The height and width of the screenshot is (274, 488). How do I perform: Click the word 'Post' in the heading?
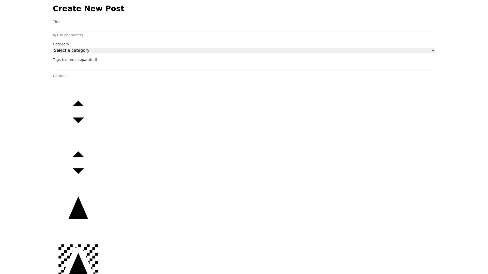[114, 9]
